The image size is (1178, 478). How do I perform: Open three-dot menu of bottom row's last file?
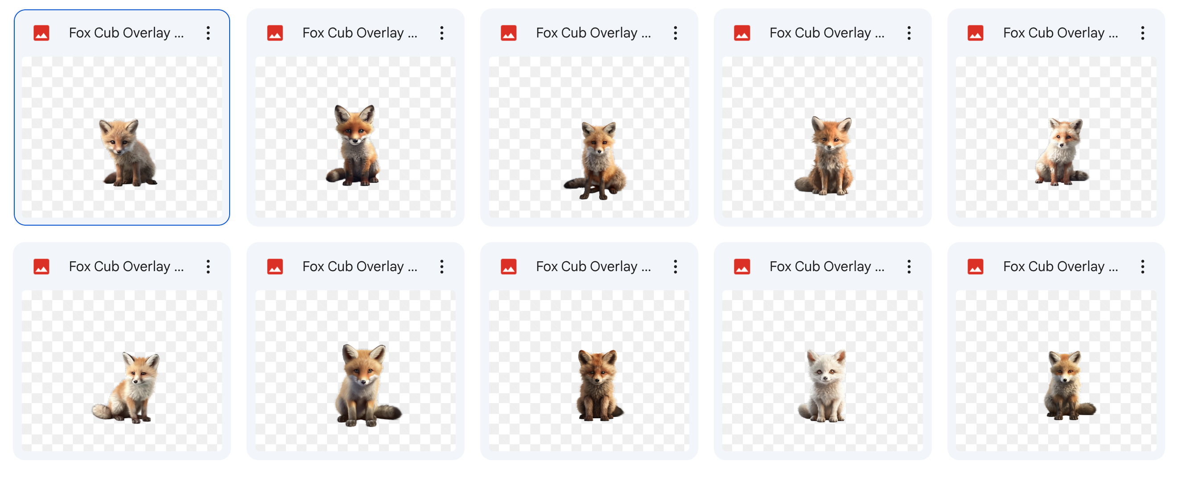pyautogui.click(x=1142, y=267)
